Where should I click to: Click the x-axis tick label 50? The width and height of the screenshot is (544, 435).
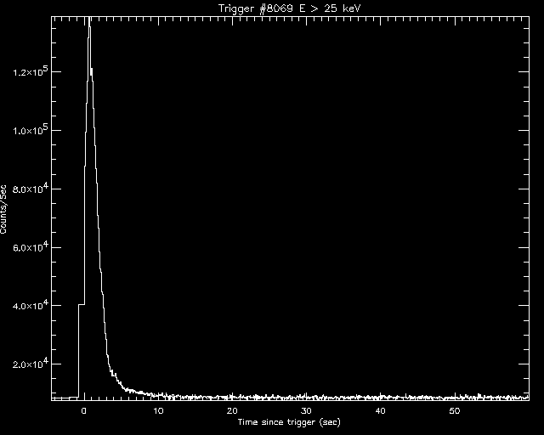coord(455,411)
